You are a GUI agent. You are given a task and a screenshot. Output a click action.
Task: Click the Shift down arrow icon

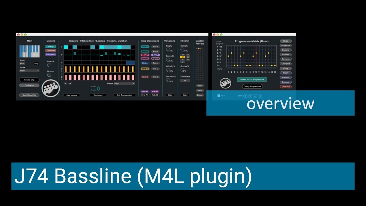coord(255,96)
